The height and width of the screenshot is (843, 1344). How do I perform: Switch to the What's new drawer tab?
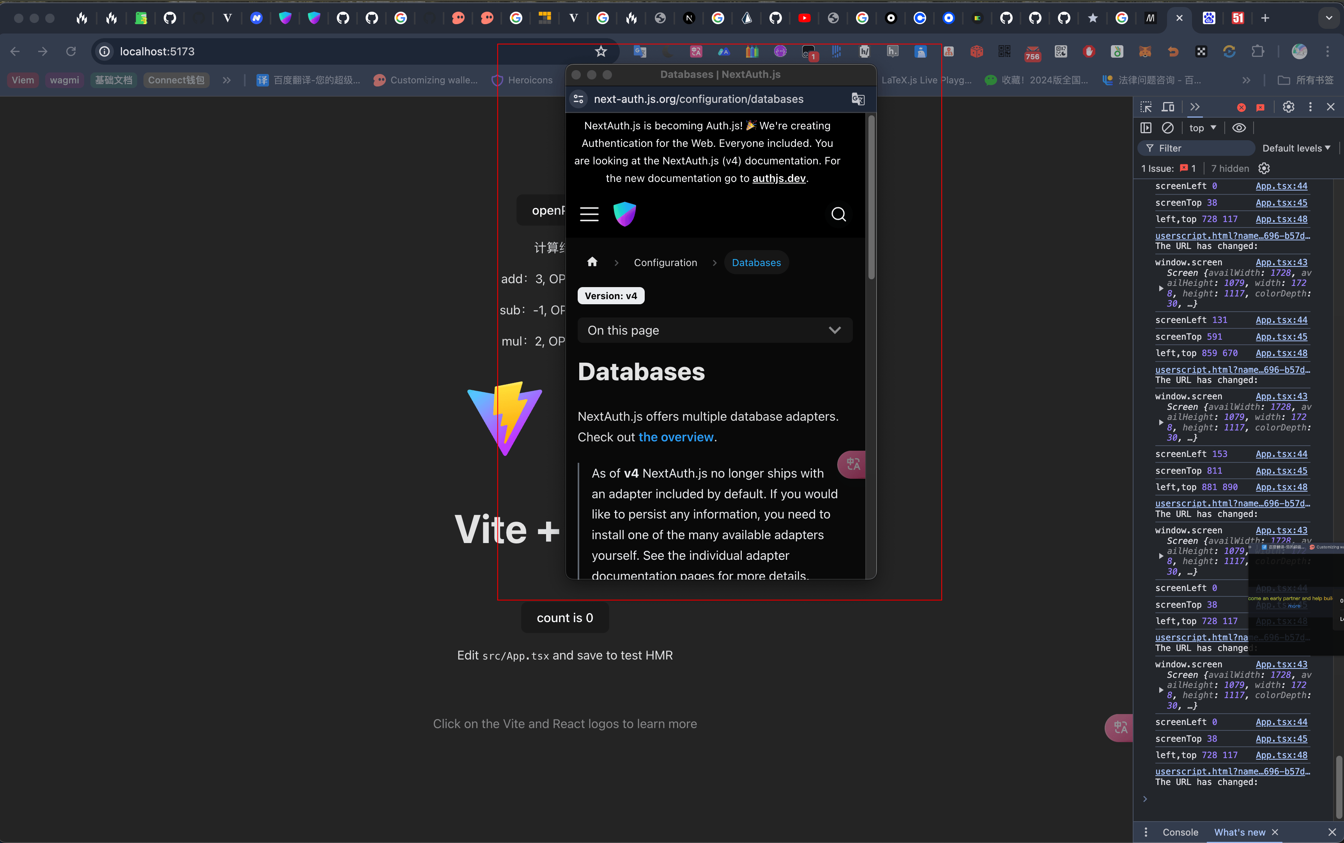click(1240, 832)
